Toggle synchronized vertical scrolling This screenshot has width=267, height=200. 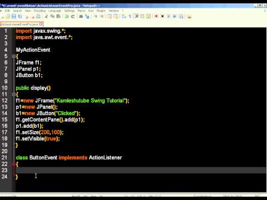coord(110,17)
